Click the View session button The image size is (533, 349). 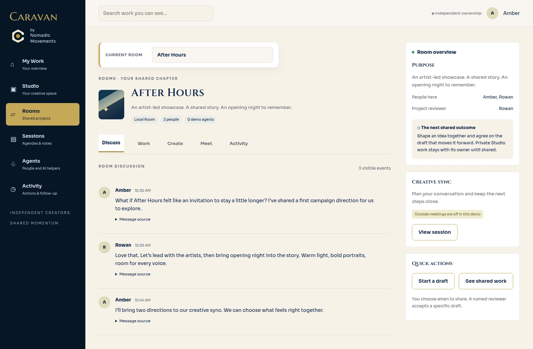point(434,232)
